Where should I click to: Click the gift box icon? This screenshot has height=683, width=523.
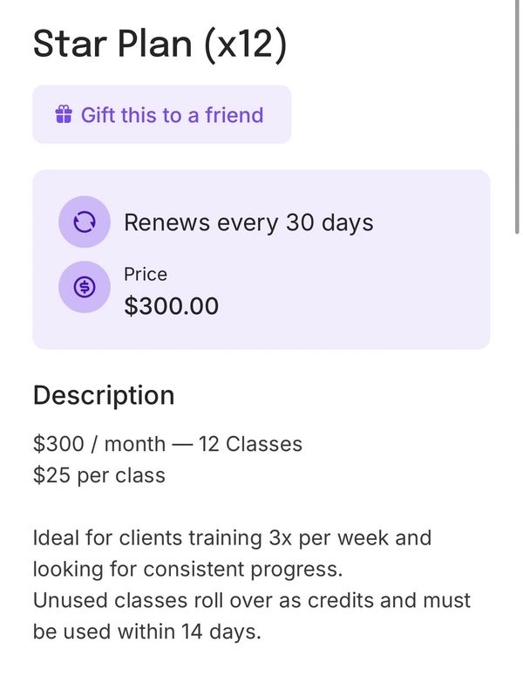64,115
